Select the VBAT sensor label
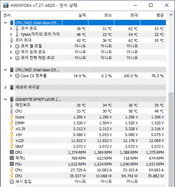This screenshot has width=175, height=187. (x=19, y=146)
